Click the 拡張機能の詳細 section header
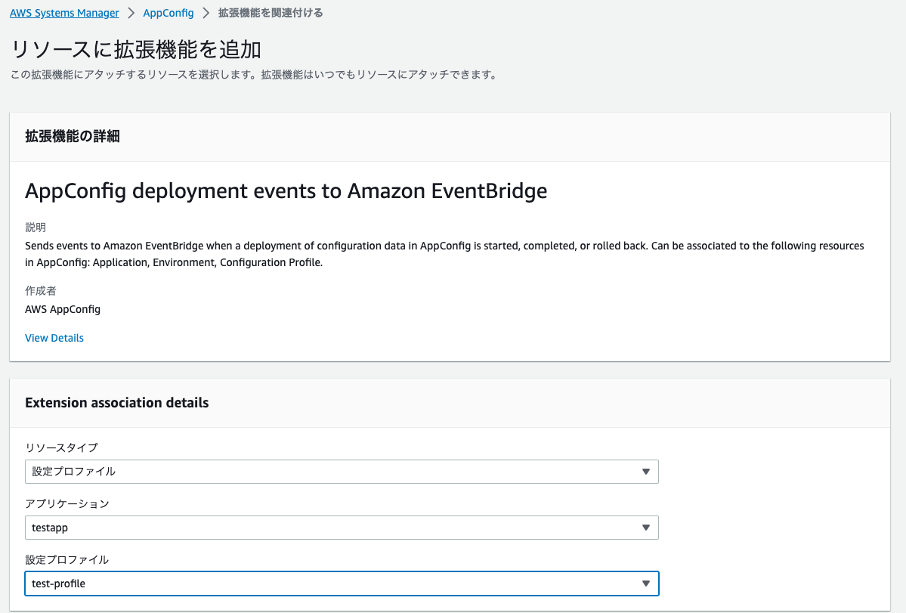 click(73, 137)
